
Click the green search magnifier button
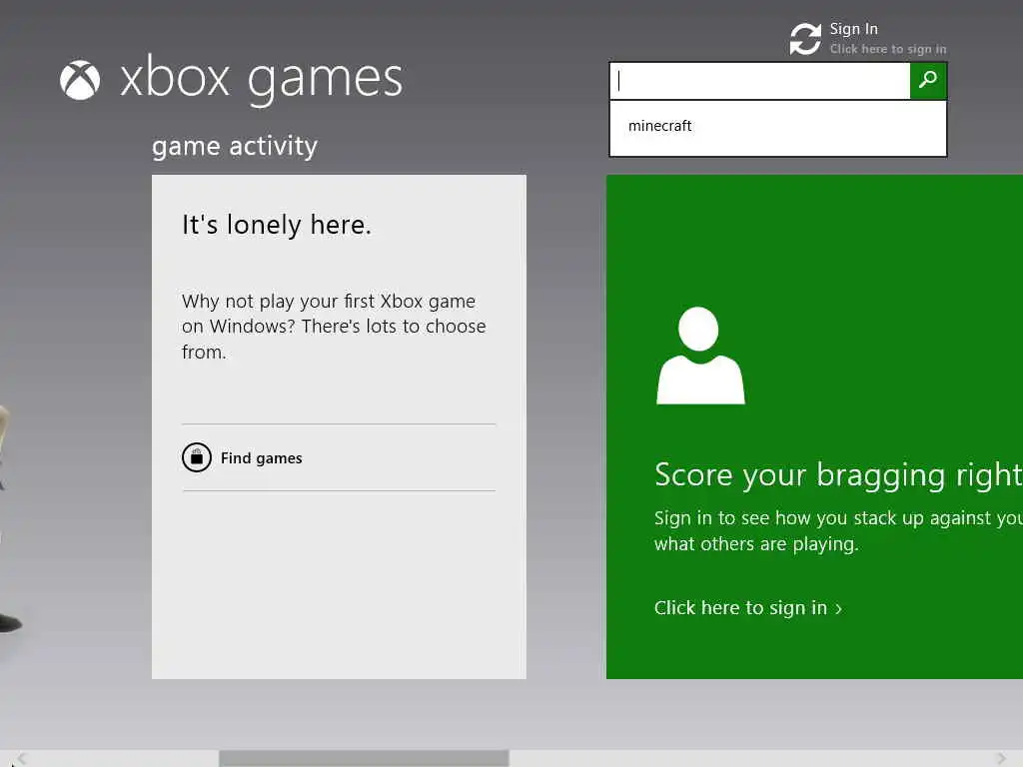928,80
